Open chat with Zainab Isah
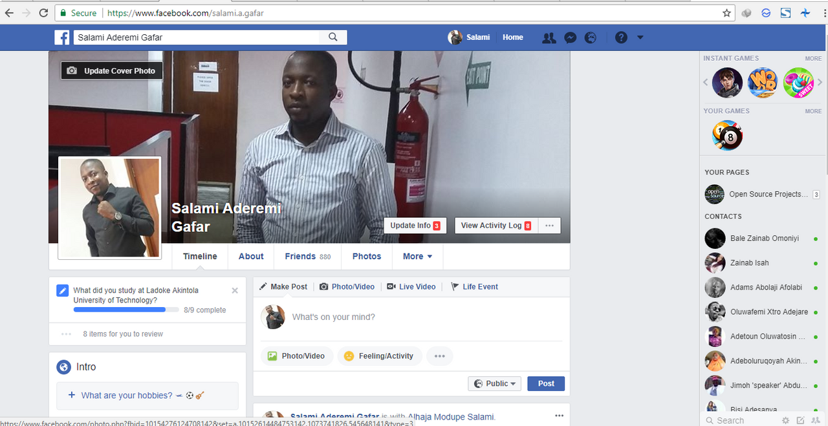This screenshot has height=426, width=828. 763,263
